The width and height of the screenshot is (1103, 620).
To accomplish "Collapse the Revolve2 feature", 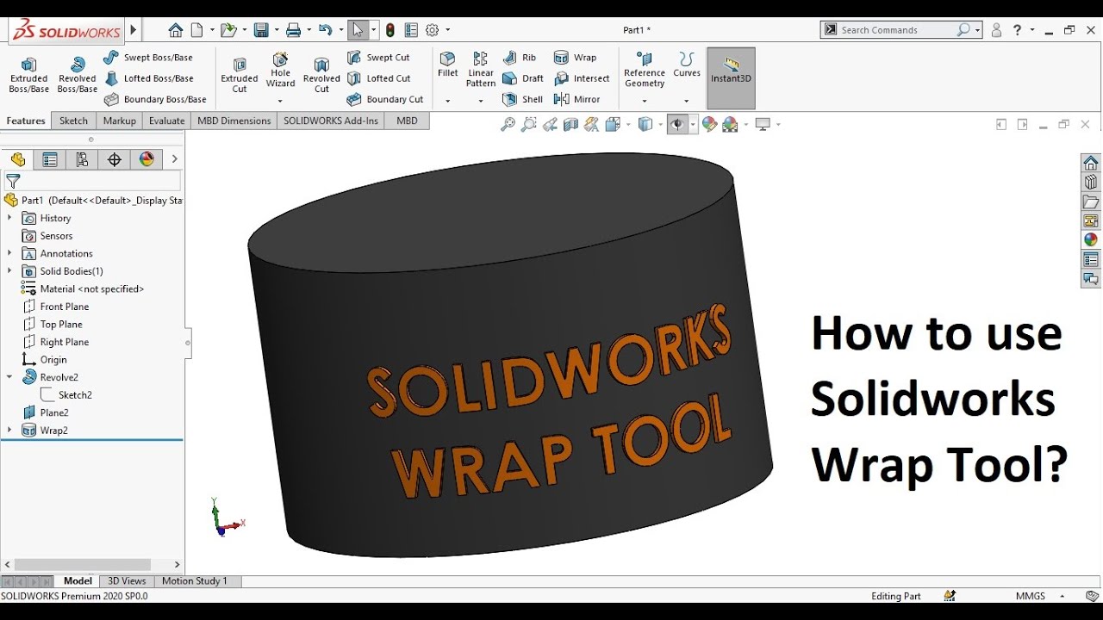I will pyautogui.click(x=9, y=377).
